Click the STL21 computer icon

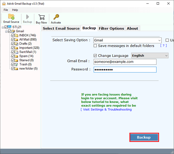[9, 27]
